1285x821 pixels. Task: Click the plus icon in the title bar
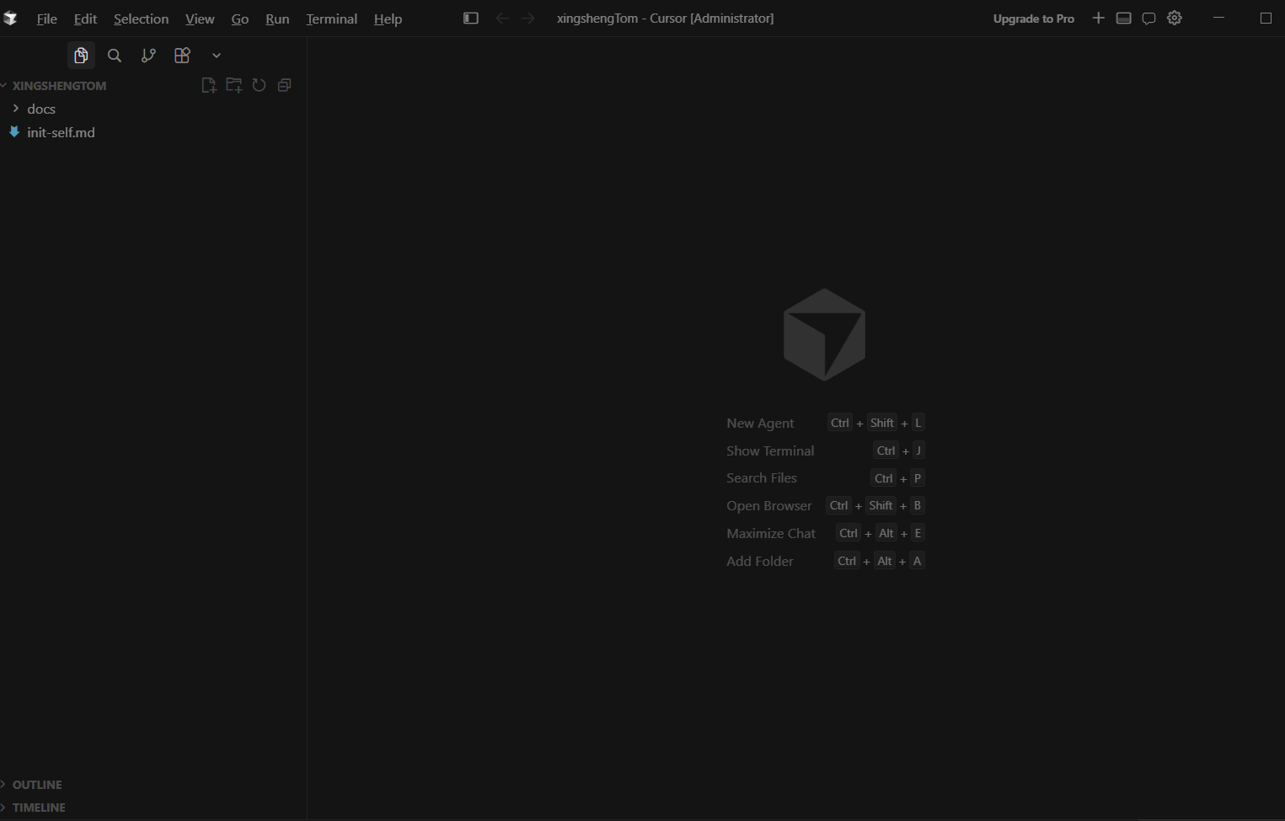1098,18
